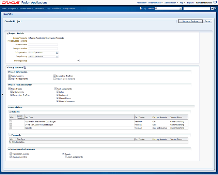Collapse the Budgets section
Viewport: 218px width, 175px height.
10,112
